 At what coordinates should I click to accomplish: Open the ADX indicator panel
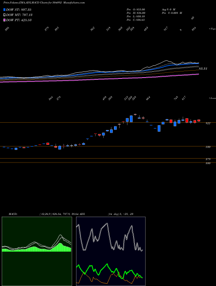(x=111, y=251)
